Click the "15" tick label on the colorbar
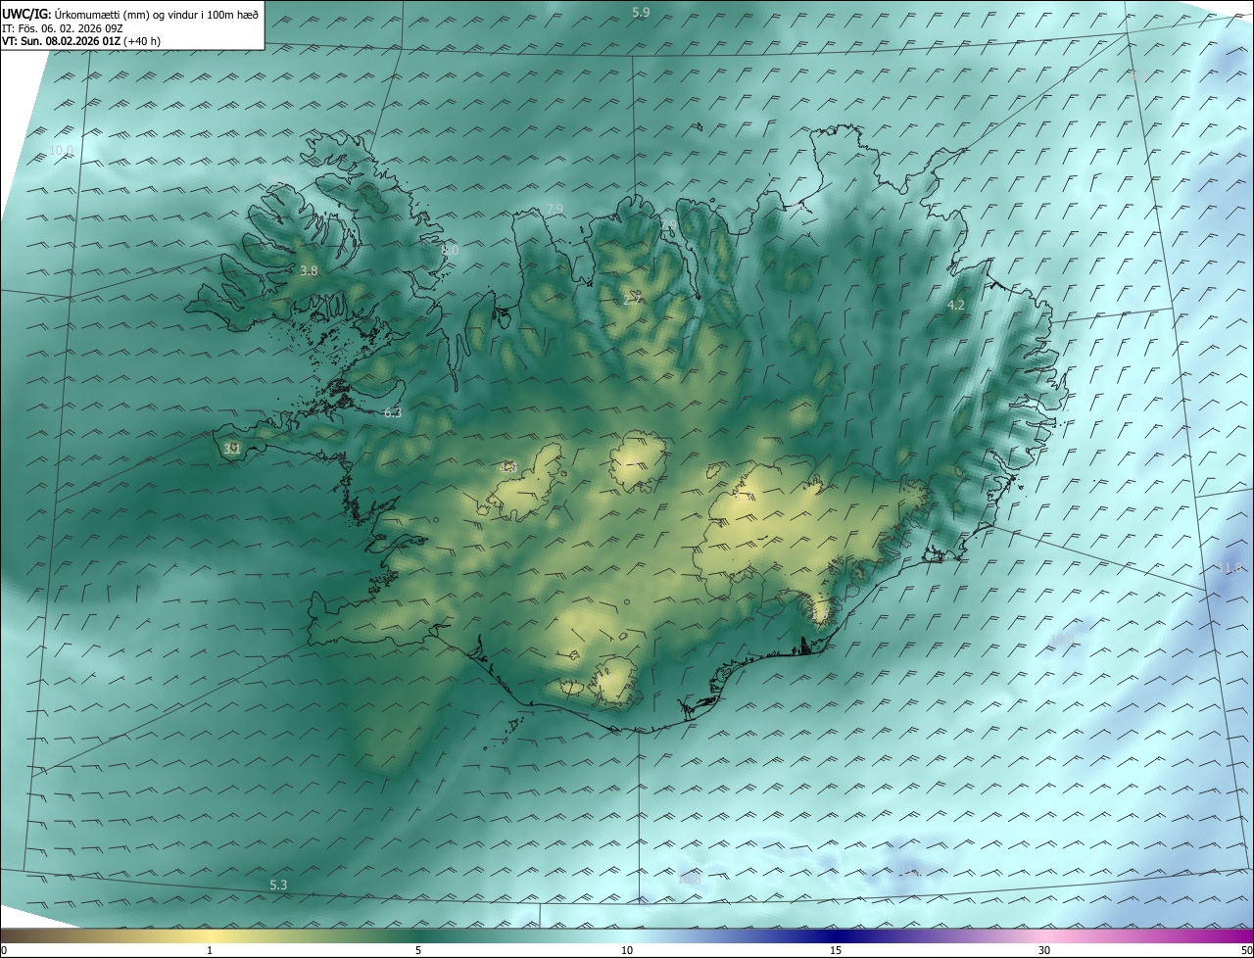Image resolution: width=1254 pixels, height=958 pixels. 836,950
